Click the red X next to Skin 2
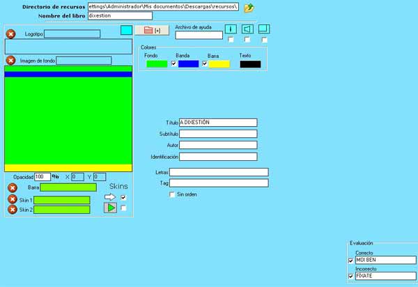This screenshot has width=418, height=287. pos(13,210)
